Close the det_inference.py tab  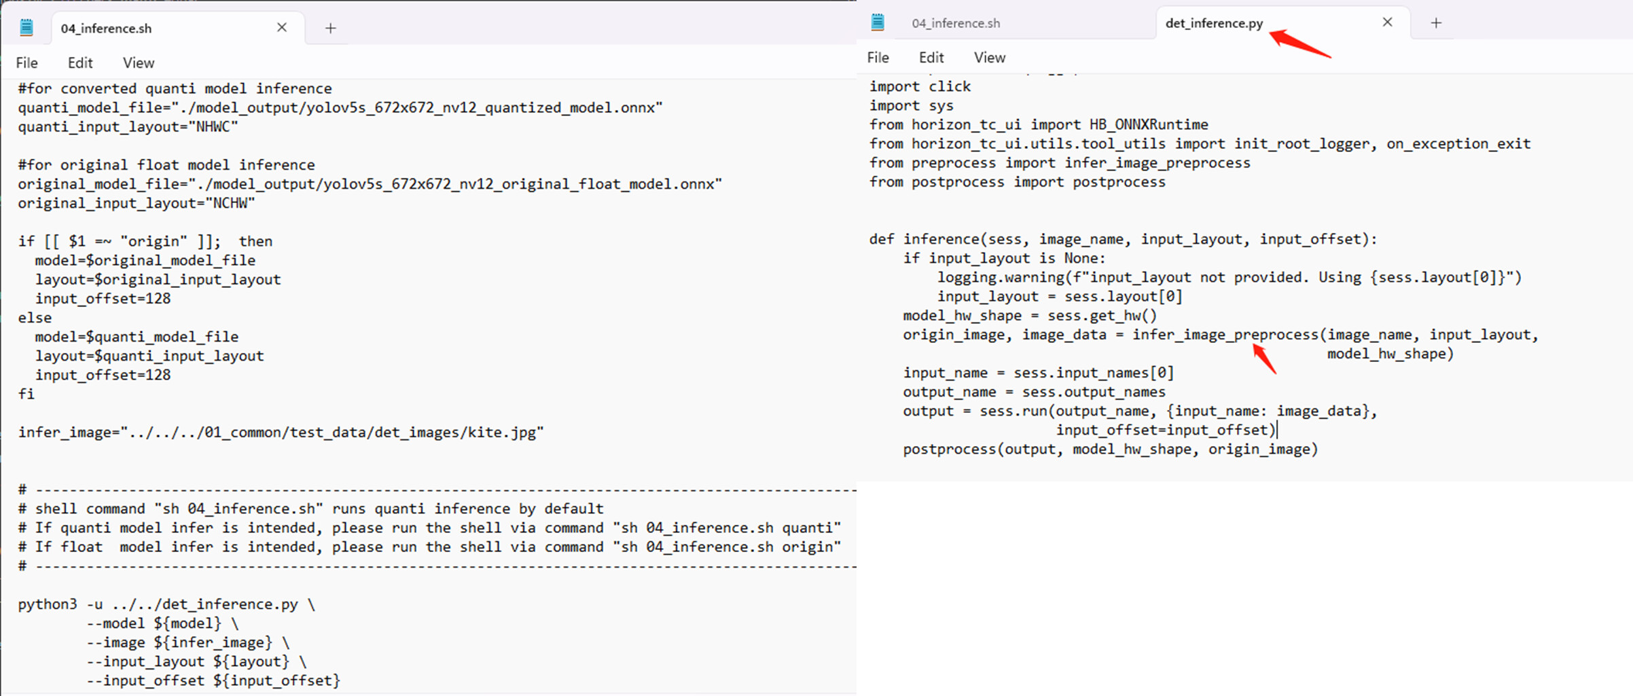(1387, 22)
